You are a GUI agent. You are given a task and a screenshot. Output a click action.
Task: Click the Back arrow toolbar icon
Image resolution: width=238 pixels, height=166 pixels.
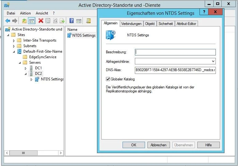point(8,21)
